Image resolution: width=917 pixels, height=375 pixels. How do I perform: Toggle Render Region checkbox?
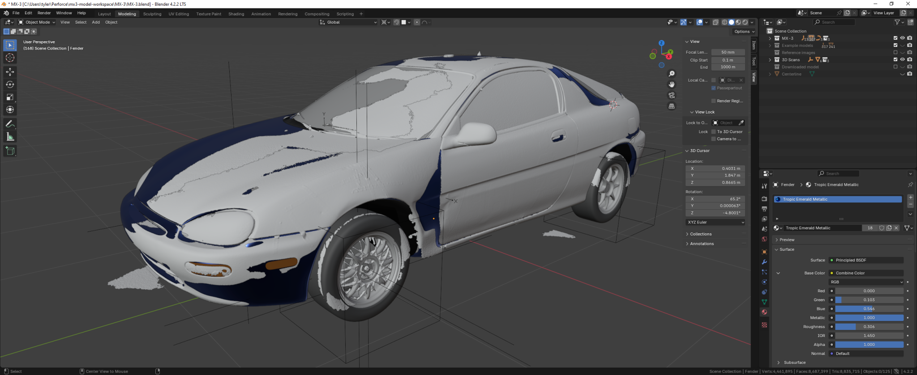714,101
